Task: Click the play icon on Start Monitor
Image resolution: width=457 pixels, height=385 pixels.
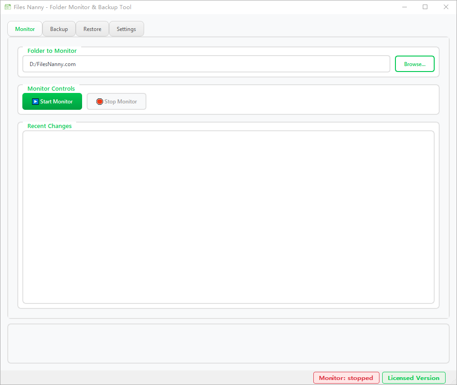Action: (x=36, y=101)
